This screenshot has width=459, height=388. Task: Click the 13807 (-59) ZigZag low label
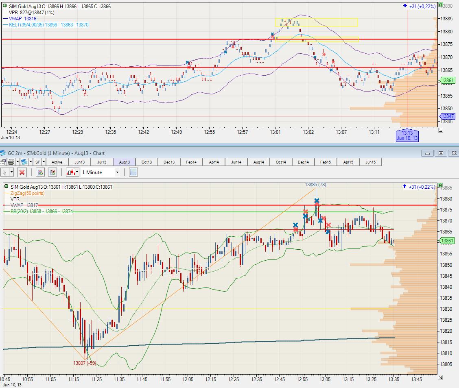tap(85, 363)
